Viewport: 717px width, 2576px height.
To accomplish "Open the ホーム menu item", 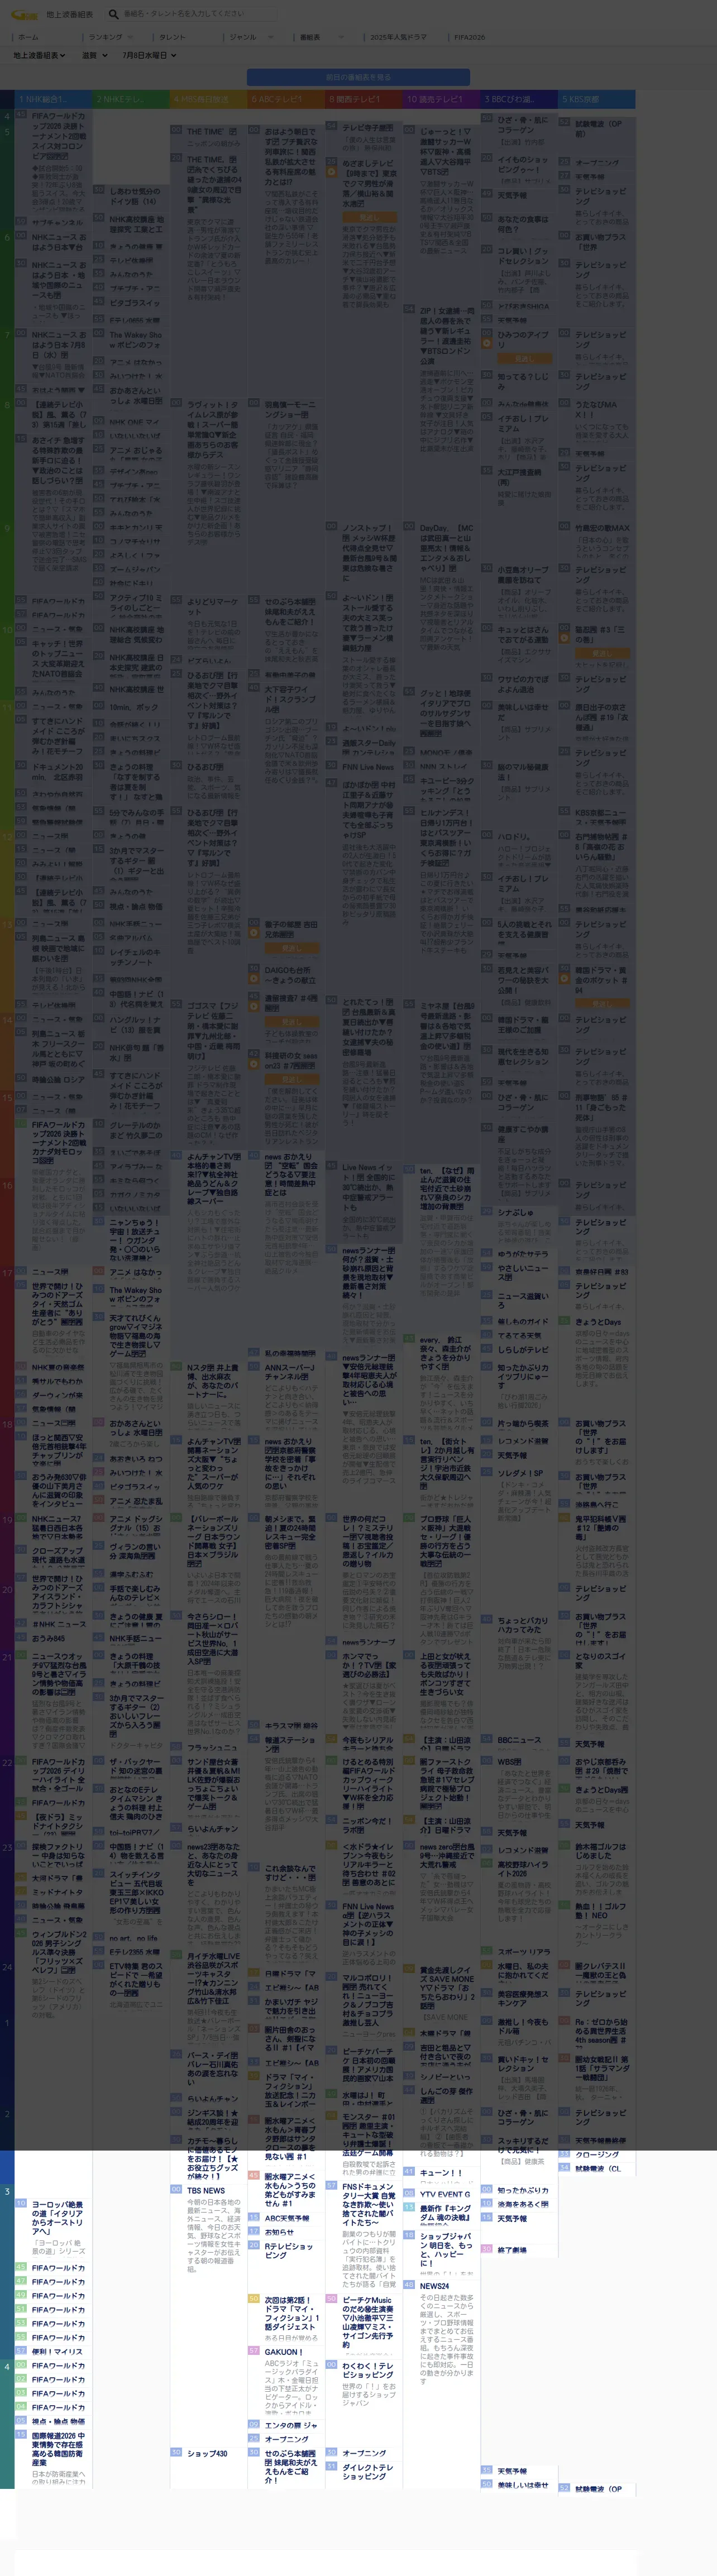I will coord(28,37).
